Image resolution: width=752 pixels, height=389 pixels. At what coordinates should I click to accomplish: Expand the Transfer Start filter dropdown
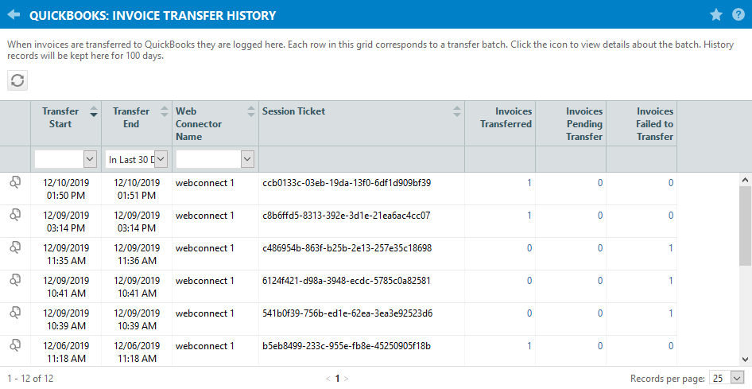(89, 159)
